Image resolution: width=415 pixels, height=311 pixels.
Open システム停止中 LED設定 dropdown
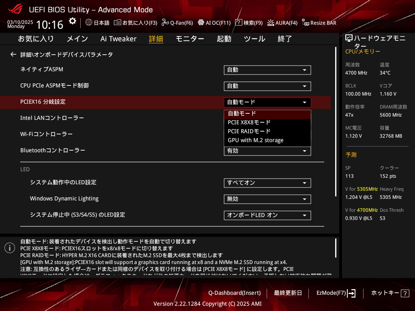[267, 215]
